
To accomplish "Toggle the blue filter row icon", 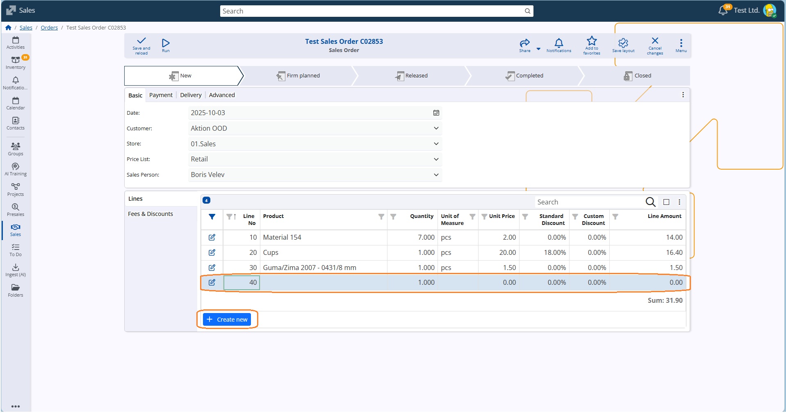I will click(212, 217).
